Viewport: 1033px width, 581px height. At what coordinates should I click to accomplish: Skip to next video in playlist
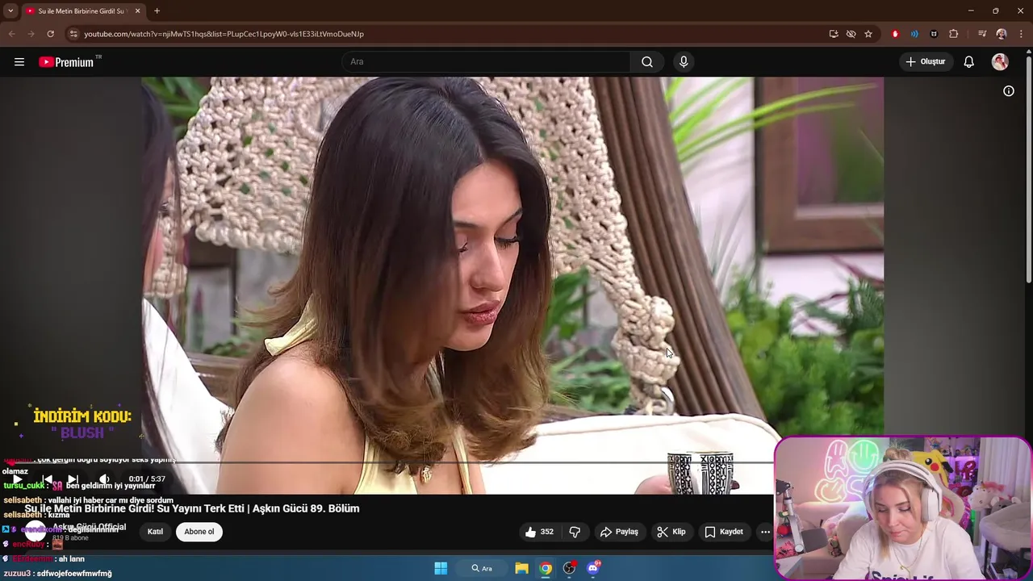(73, 479)
